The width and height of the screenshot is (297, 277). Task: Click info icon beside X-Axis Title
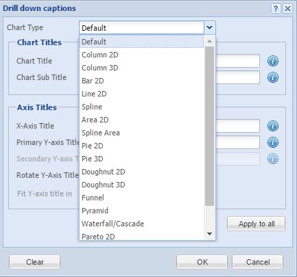[273, 126]
